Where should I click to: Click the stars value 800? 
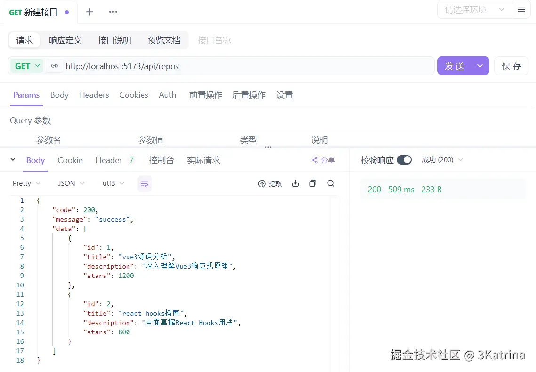coord(124,332)
